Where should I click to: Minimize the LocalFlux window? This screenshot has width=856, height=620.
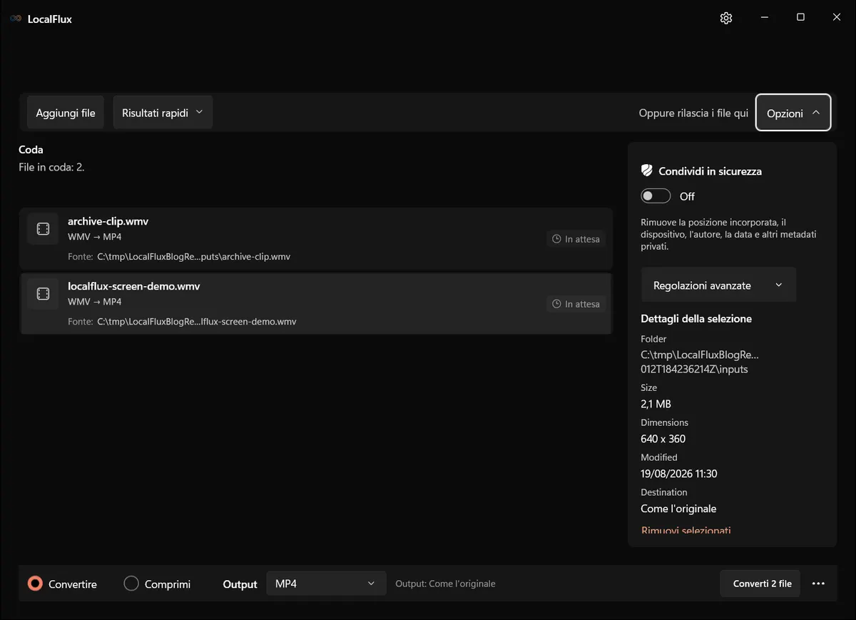[x=764, y=18]
